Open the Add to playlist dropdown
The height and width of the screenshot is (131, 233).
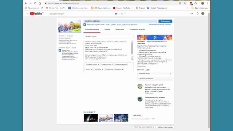pos(154,79)
